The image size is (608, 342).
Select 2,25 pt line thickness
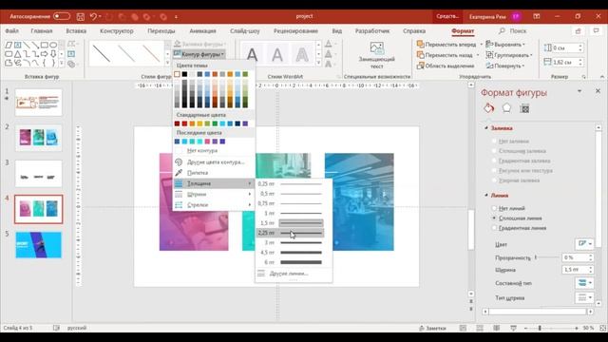[x=290, y=233]
